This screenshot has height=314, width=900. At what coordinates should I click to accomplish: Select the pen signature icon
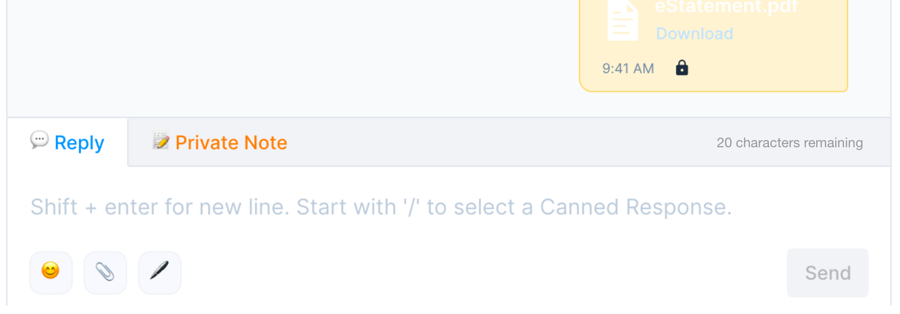click(159, 272)
